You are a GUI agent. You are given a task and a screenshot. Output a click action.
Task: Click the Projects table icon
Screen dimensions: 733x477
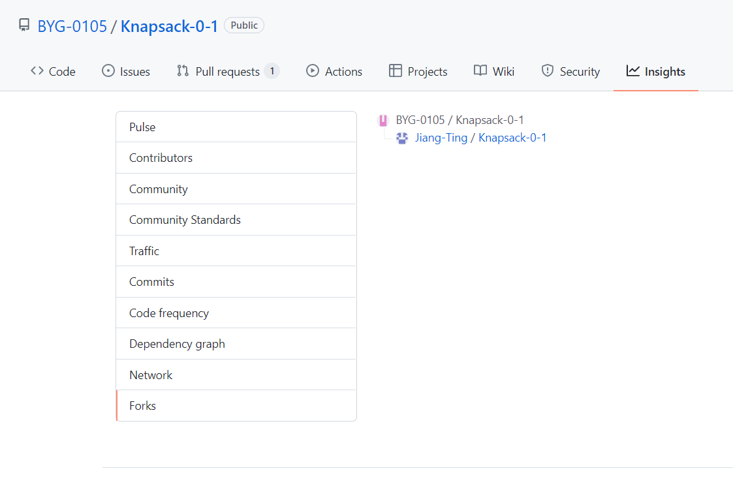pos(395,71)
